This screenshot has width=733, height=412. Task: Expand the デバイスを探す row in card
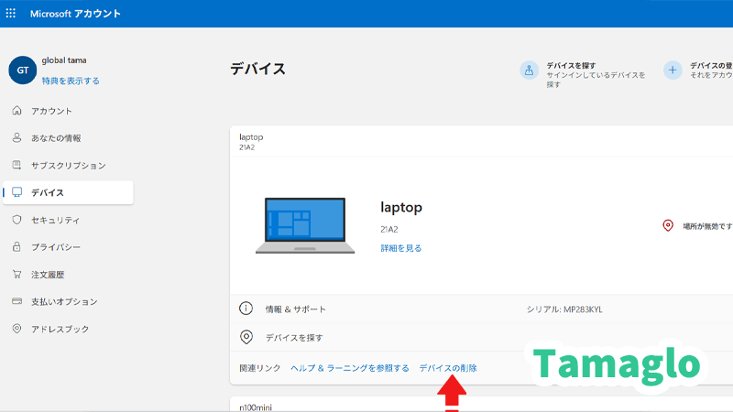point(293,338)
